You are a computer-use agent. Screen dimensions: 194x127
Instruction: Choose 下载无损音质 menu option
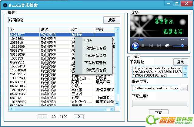pos(95,70)
